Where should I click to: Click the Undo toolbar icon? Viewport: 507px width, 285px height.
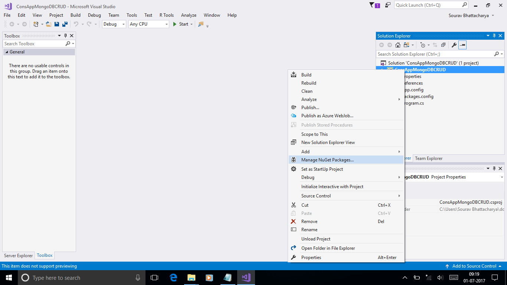pyautogui.click(x=76, y=24)
